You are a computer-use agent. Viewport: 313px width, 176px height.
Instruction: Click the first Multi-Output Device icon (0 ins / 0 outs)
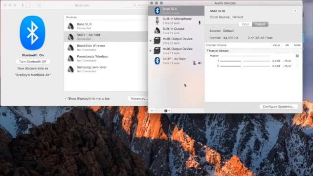[x=157, y=41]
